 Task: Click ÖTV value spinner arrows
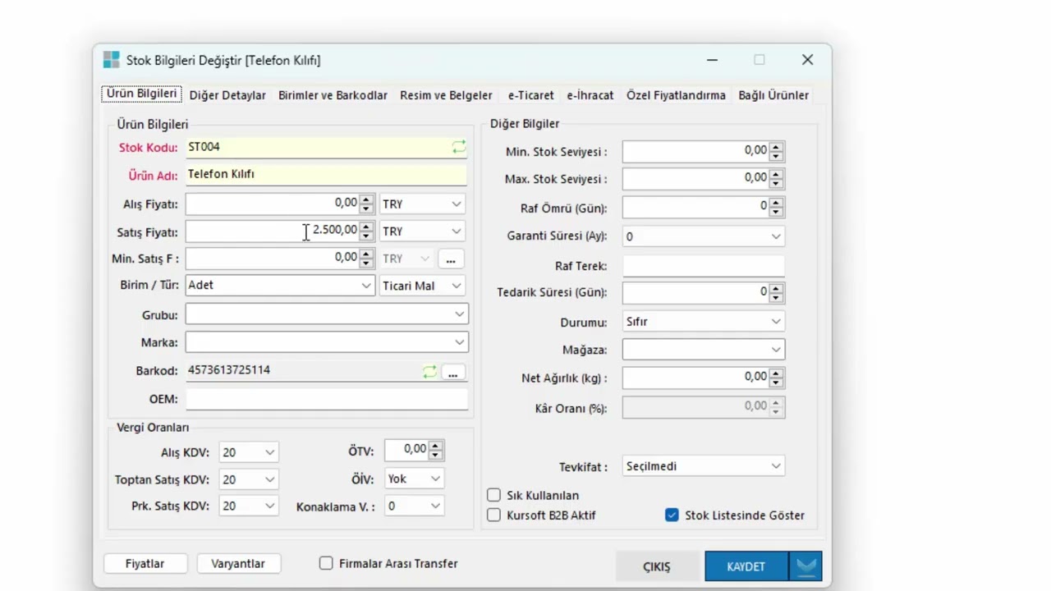pyautogui.click(x=436, y=450)
